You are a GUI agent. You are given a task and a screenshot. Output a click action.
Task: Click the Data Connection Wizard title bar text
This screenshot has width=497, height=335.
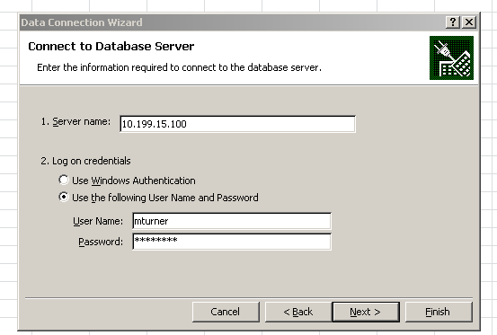point(82,22)
